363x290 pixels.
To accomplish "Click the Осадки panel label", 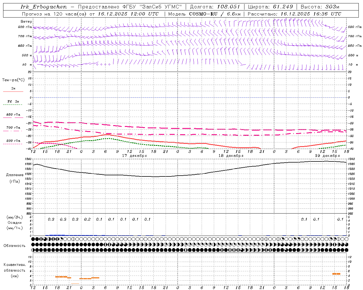I will 15,223.
